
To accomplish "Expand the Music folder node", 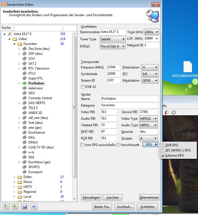I will [x=14, y=182].
